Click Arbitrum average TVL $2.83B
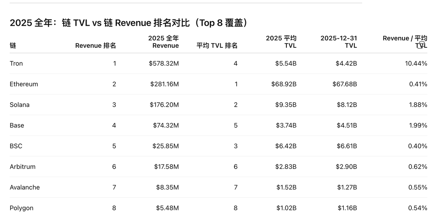The width and height of the screenshot is (448, 223). point(287,167)
